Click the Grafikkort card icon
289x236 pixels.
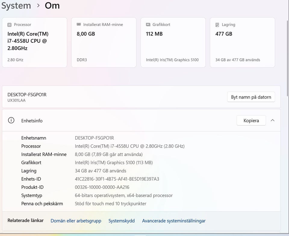pyautogui.click(x=148, y=24)
